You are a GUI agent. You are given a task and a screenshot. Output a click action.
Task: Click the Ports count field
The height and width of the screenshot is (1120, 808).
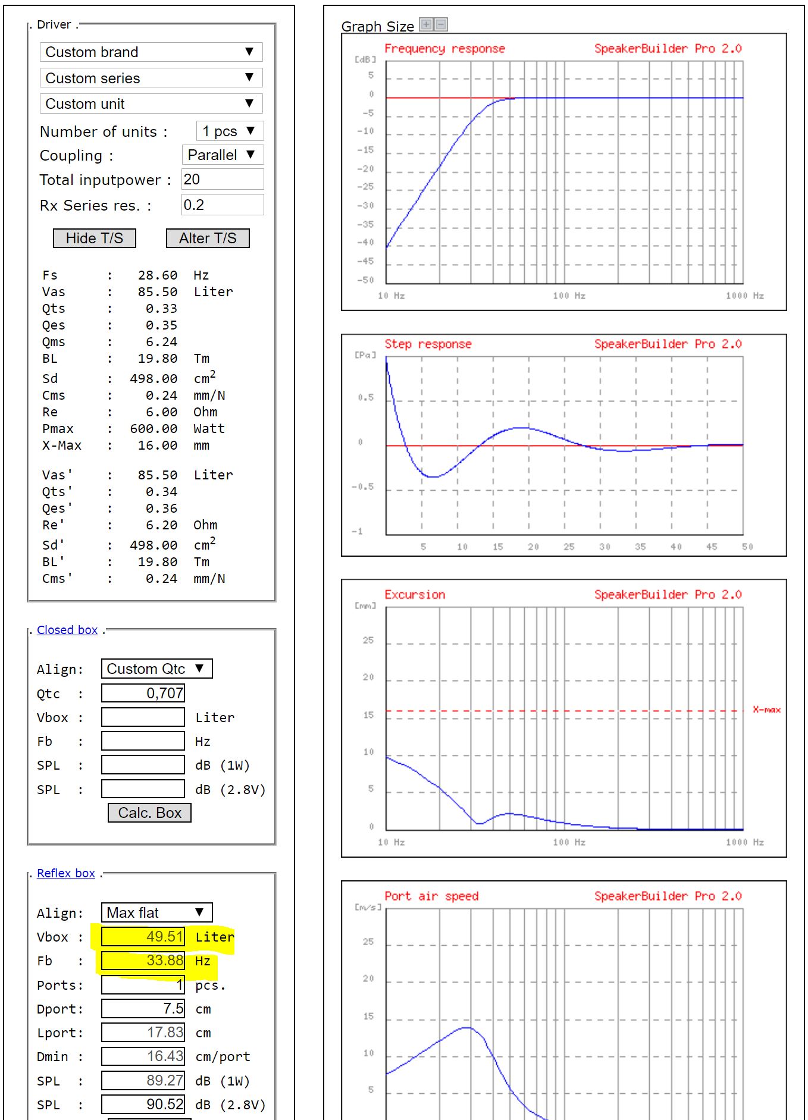(x=143, y=984)
